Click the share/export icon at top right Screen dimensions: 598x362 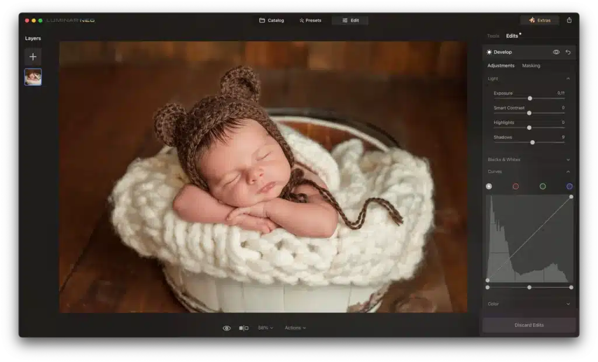coord(569,19)
